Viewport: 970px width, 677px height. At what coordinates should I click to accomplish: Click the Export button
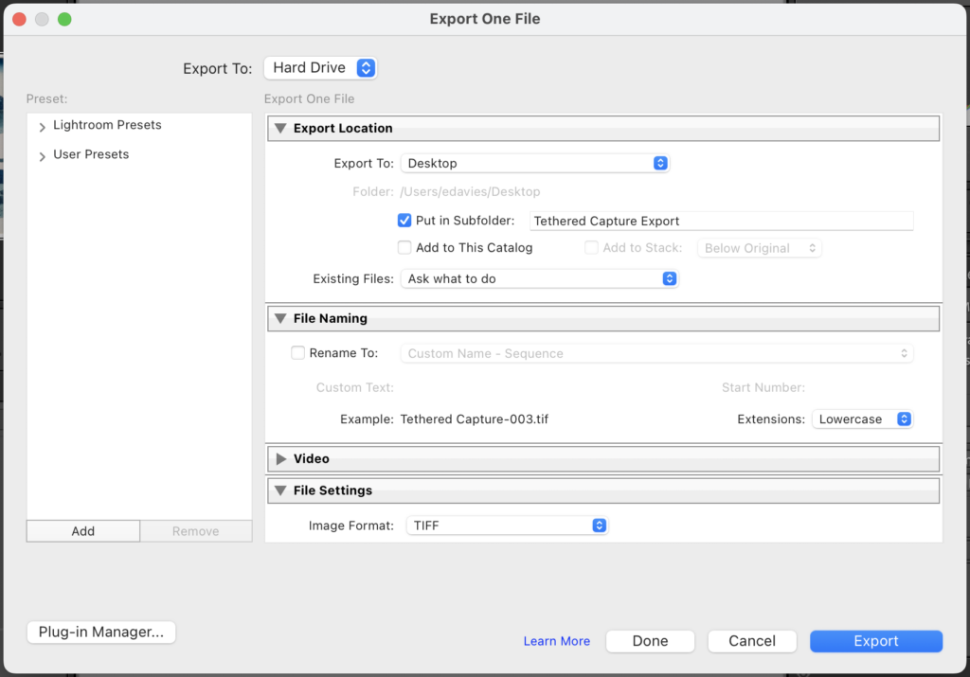pyautogui.click(x=875, y=641)
